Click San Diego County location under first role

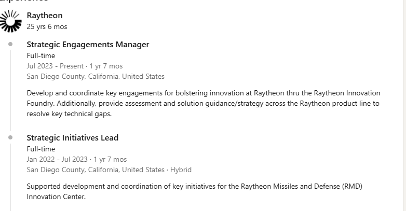coord(96,77)
